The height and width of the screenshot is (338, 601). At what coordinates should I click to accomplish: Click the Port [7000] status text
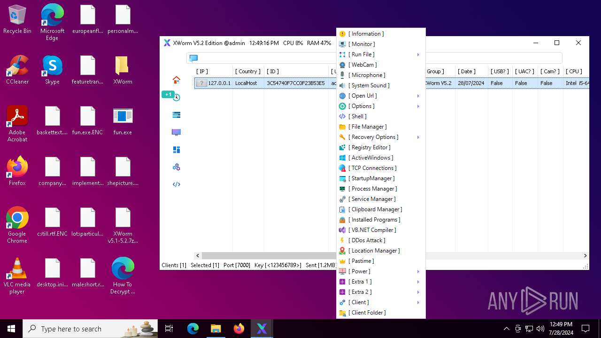(237, 265)
